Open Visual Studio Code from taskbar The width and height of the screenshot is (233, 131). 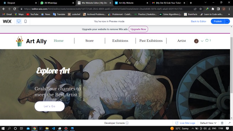(x=53, y=128)
